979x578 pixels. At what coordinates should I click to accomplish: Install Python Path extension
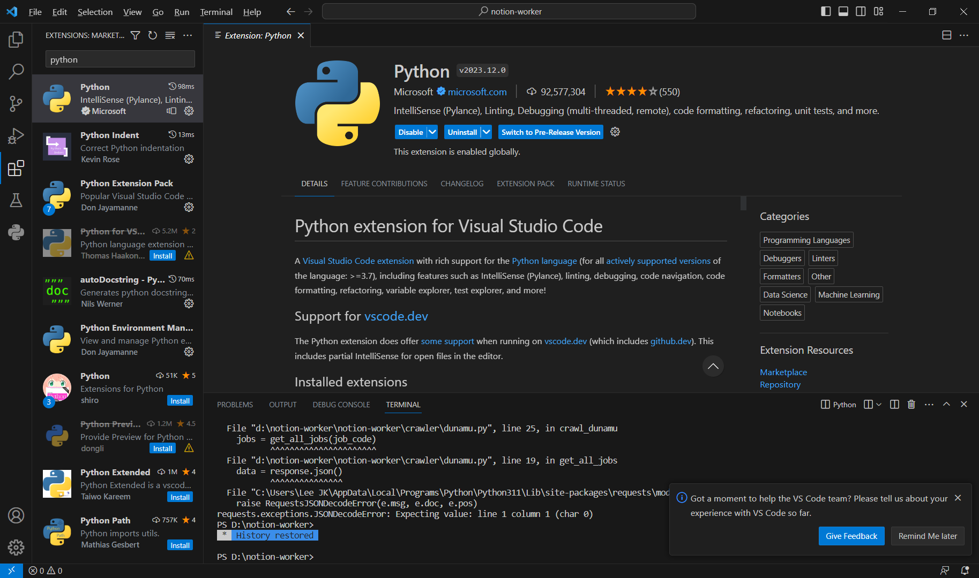(180, 545)
